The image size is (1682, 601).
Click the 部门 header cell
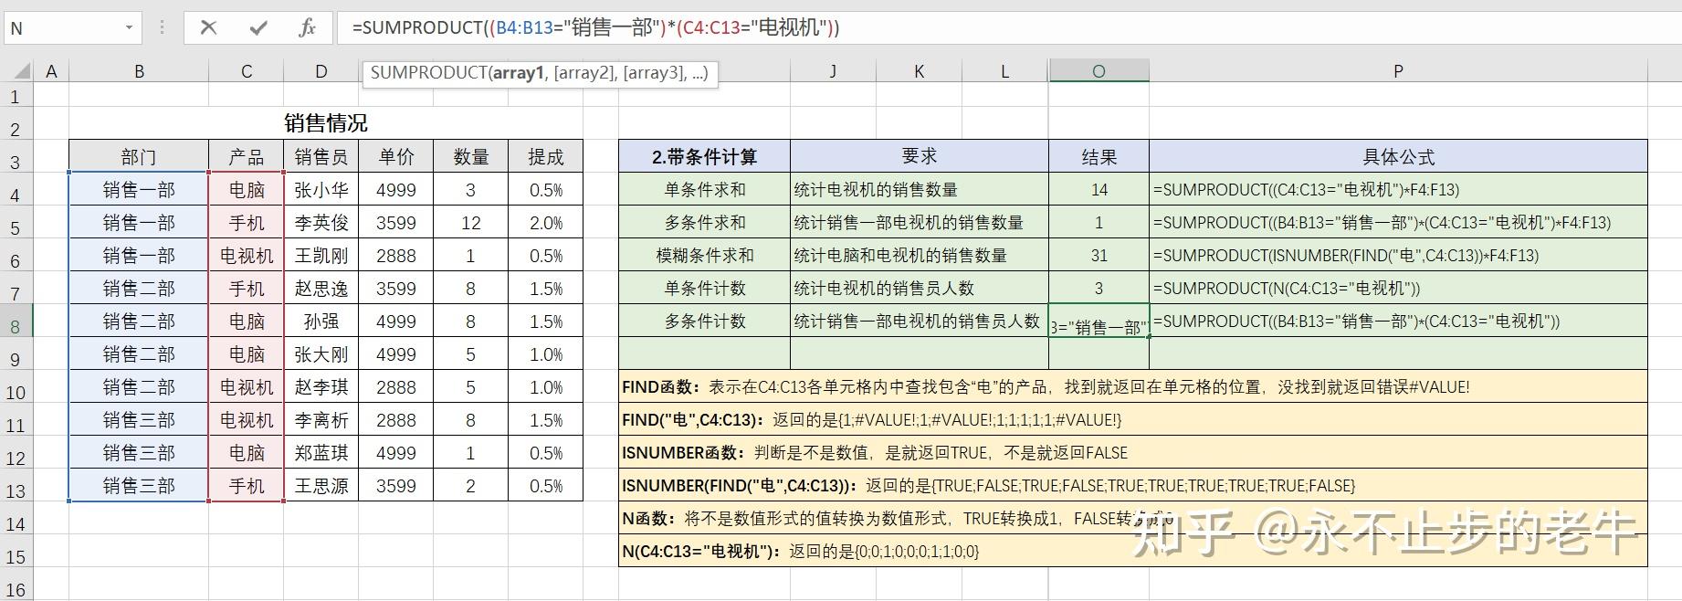pyautogui.click(x=139, y=157)
